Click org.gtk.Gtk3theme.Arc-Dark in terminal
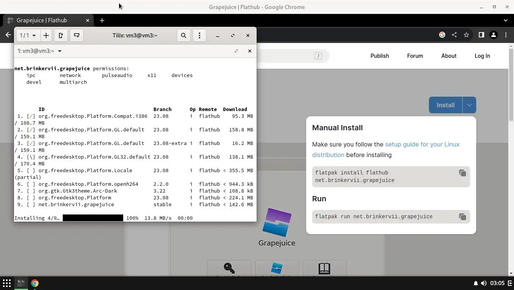Viewport: 514px width, 290px height. (78, 191)
